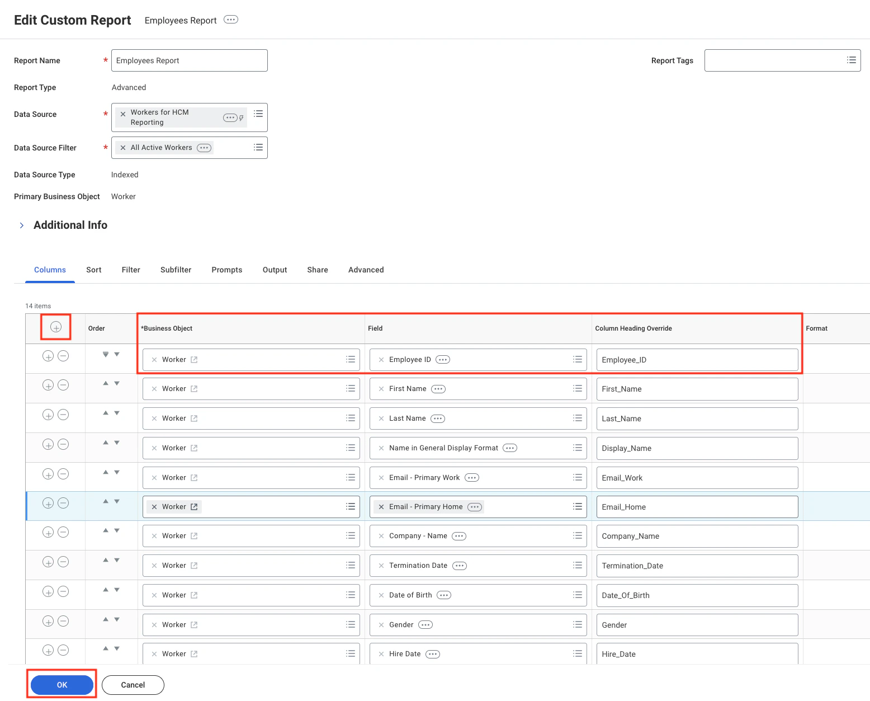Viewport: 870px width, 701px height.
Task: Cancel editing the custom report
Action: click(x=133, y=684)
